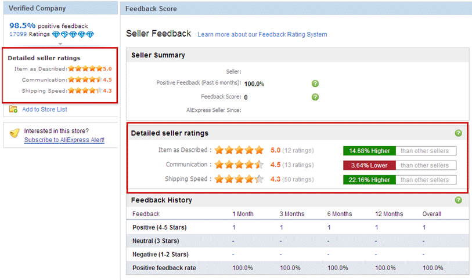This screenshot has height=280, width=472.
Task: Click the 14.68% Higher green badge
Action: pyautogui.click(x=369, y=151)
